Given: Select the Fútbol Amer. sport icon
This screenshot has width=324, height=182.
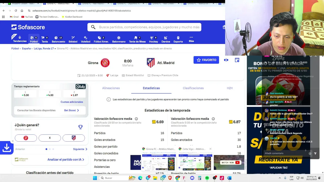Looking at the screenshot, I should [x=101, y=39].
